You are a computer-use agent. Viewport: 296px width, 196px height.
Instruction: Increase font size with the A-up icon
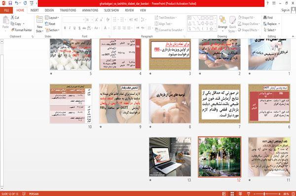click(x=97, y=20)
